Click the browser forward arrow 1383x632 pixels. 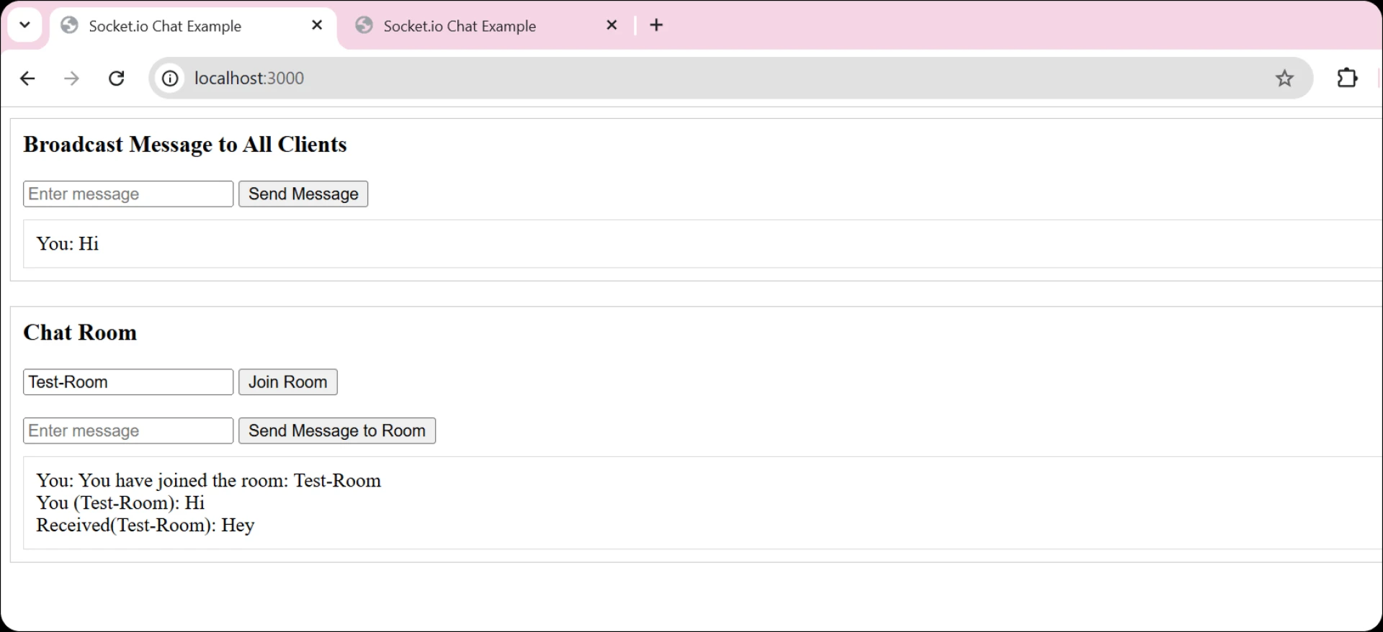[x=71, y=78]
